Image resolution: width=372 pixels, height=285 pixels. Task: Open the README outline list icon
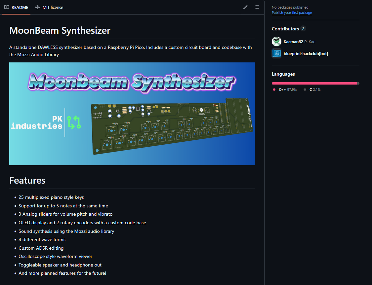pos(257,7)
